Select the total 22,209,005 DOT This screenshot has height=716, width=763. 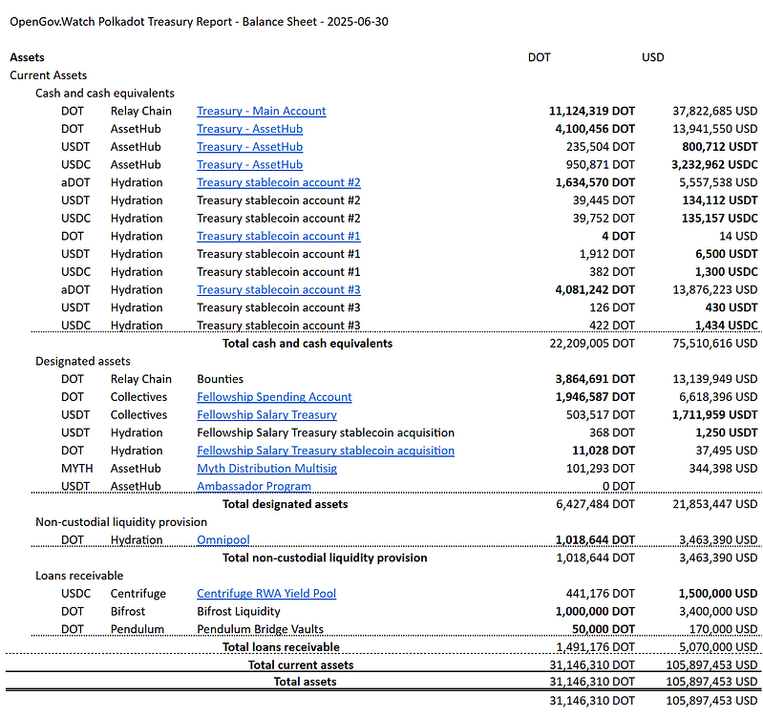(x=592, y=344)
